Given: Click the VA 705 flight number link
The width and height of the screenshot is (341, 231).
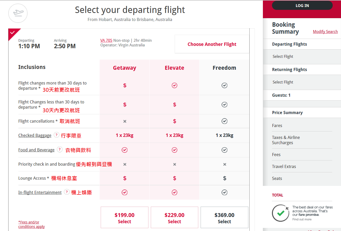Looking at the screenshot, I should coord(106,40).
